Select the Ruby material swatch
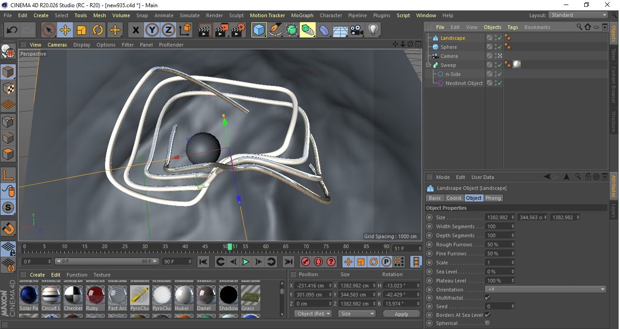 coord(95,295)
